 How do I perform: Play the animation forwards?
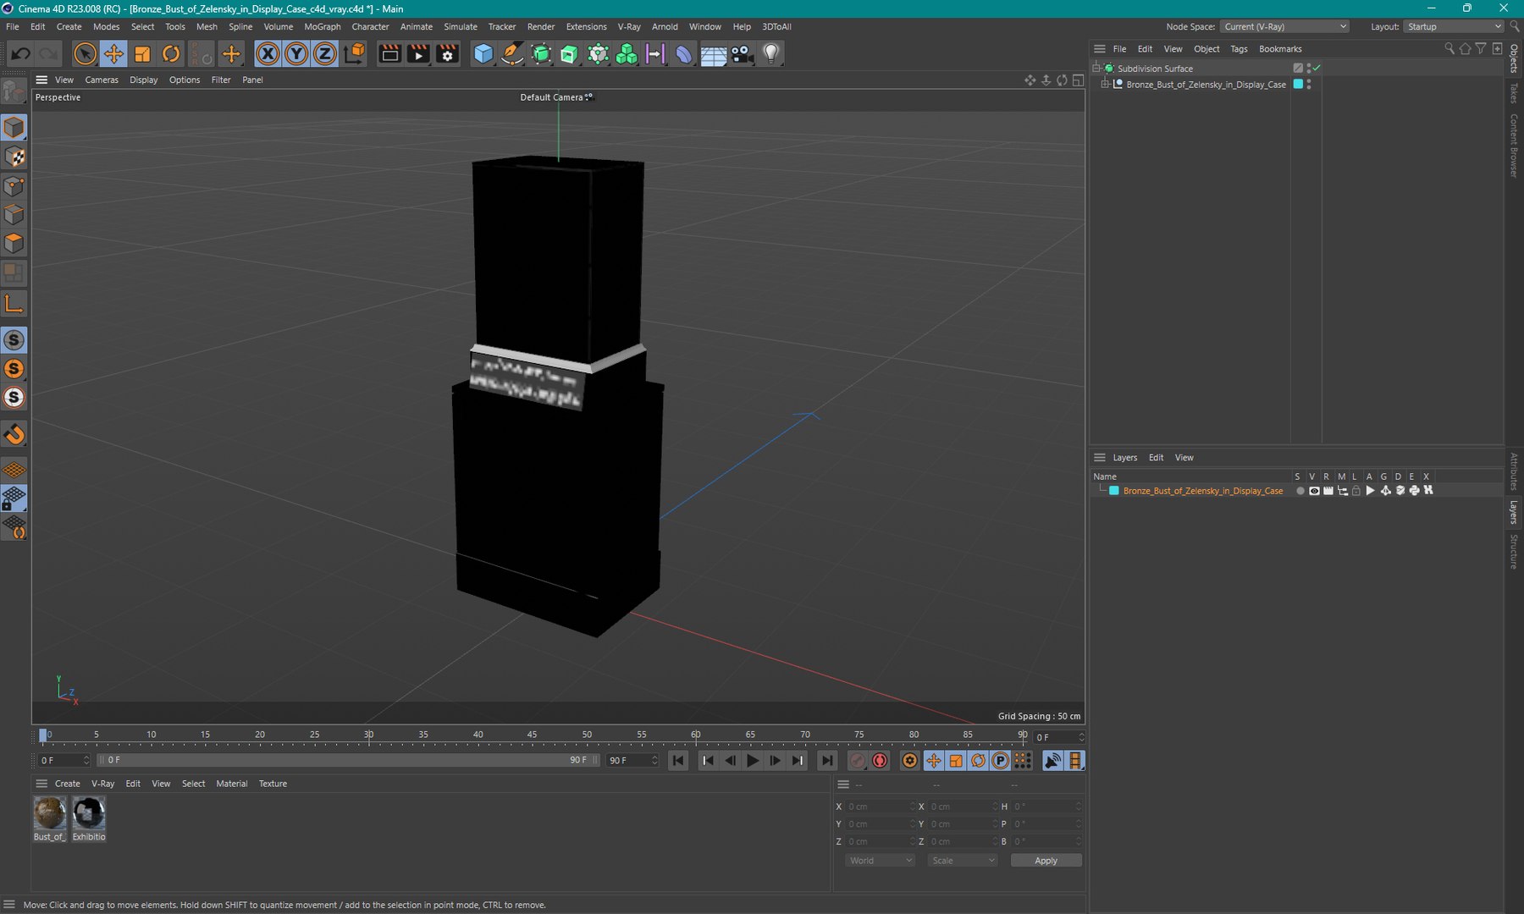point(753,761)
